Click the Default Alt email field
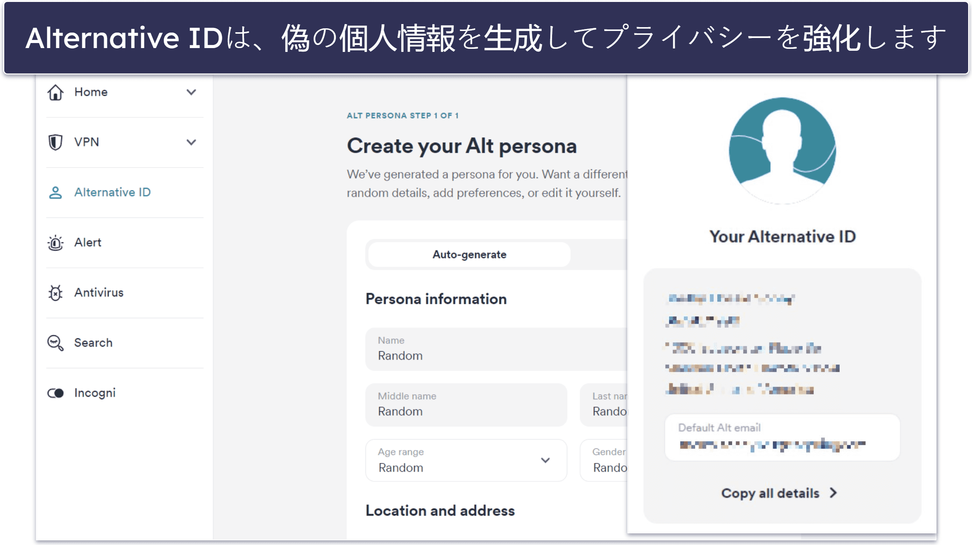Viewport: 972px width, 545px height. click(x=782, y=437)
